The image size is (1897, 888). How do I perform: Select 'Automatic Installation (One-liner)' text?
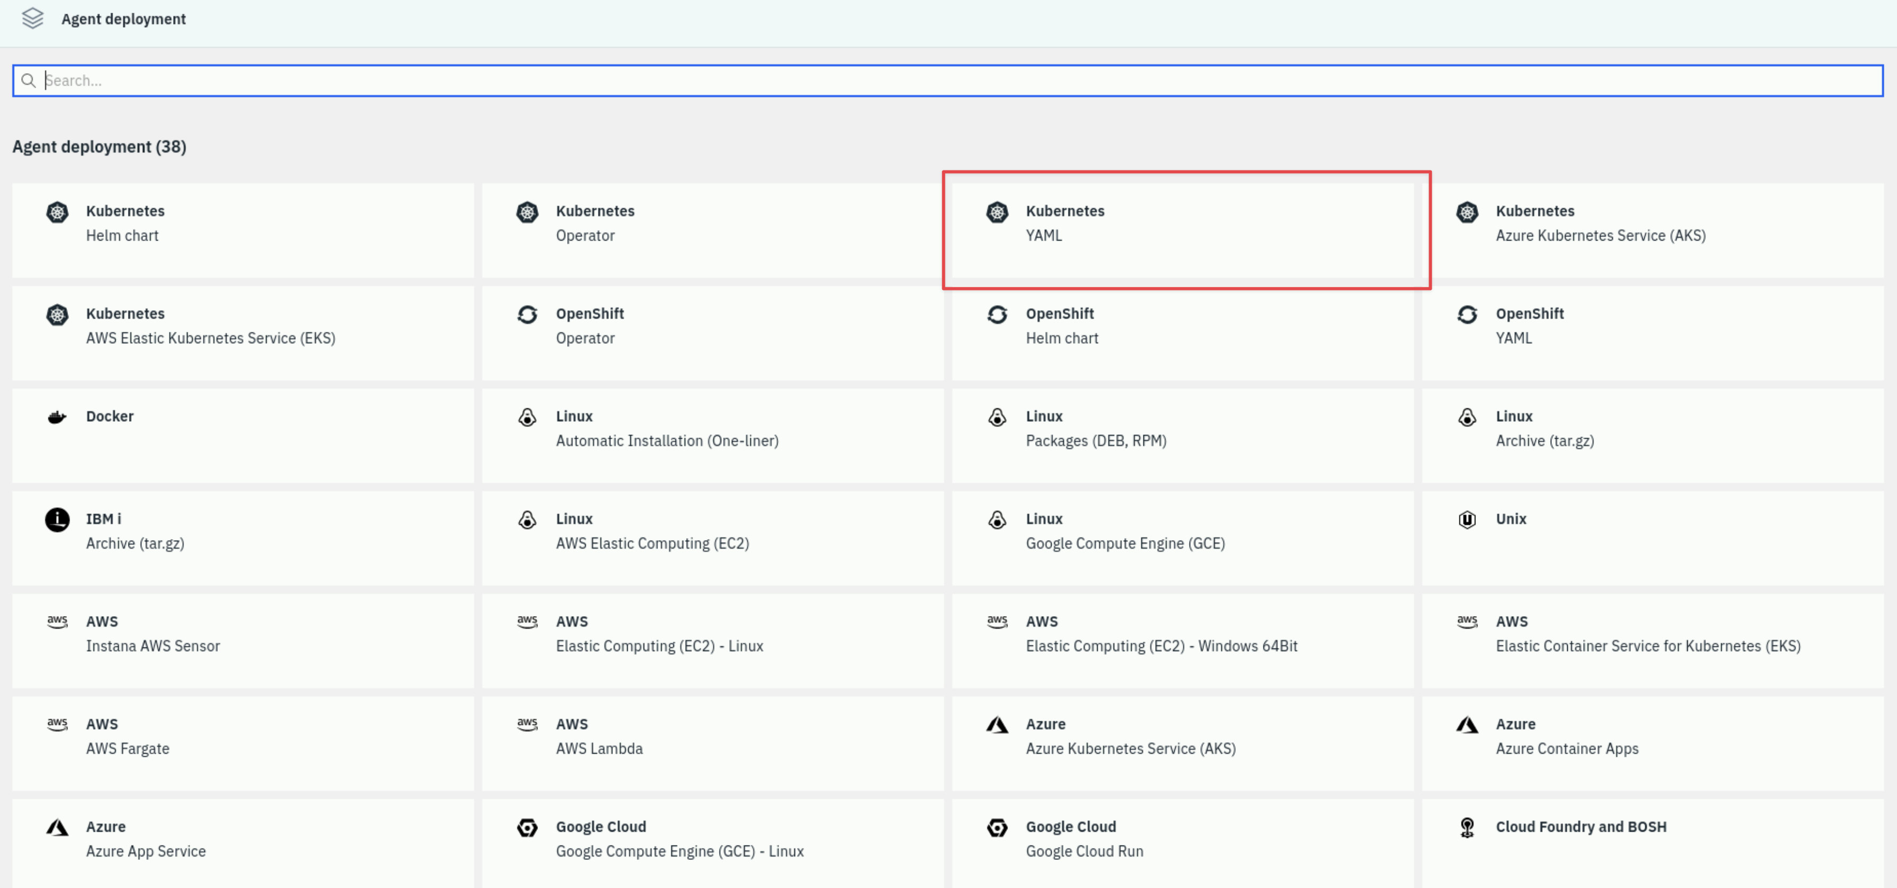click(667, 441)
